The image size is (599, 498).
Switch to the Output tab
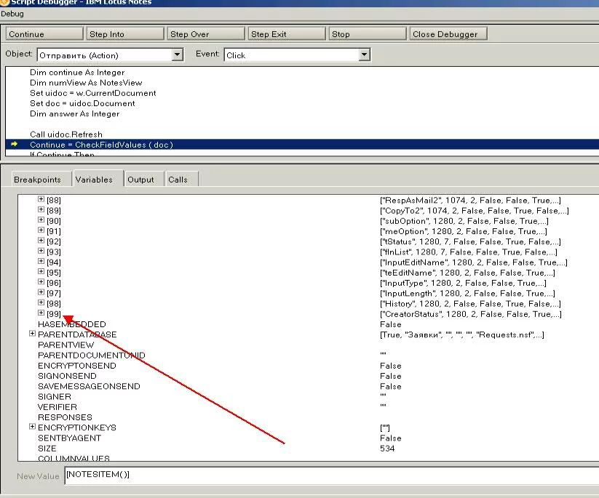(140, 180)
